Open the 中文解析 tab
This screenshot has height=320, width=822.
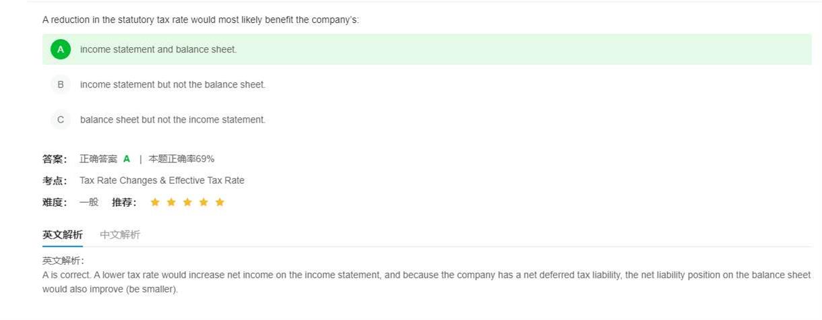click(x=120, y=234)
